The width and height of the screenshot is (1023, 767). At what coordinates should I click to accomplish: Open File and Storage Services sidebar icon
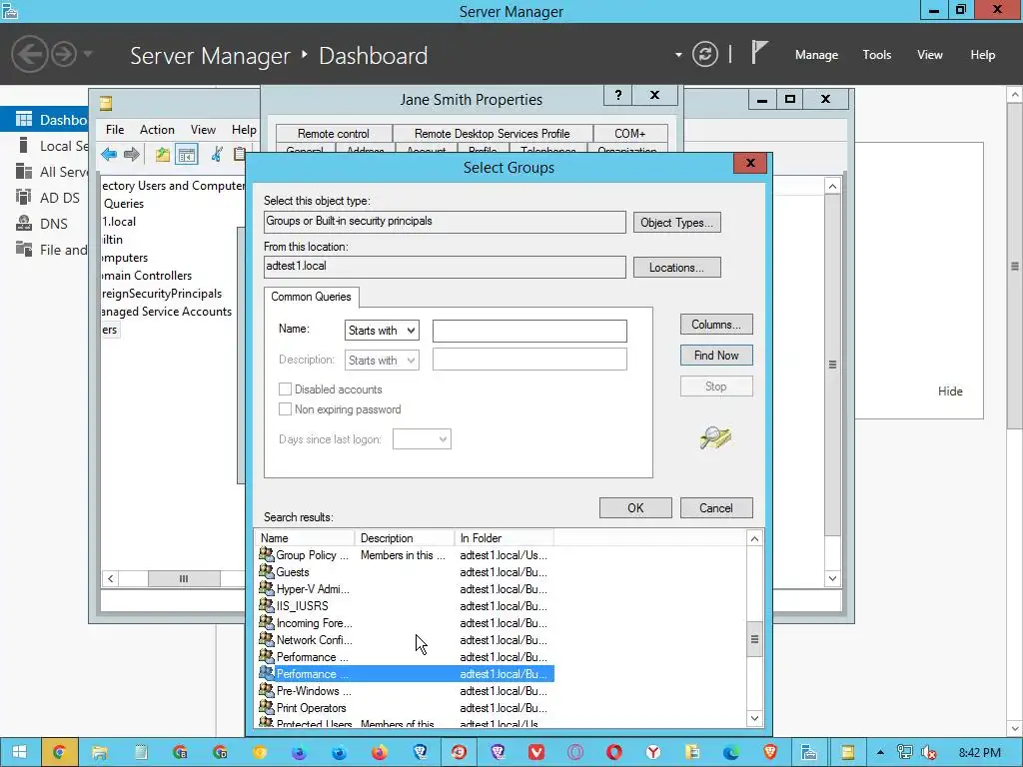[x=24, y=249]
